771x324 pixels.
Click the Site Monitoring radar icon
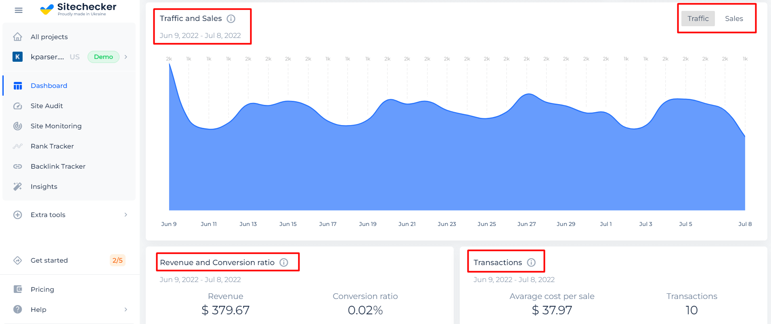point(18,126)
